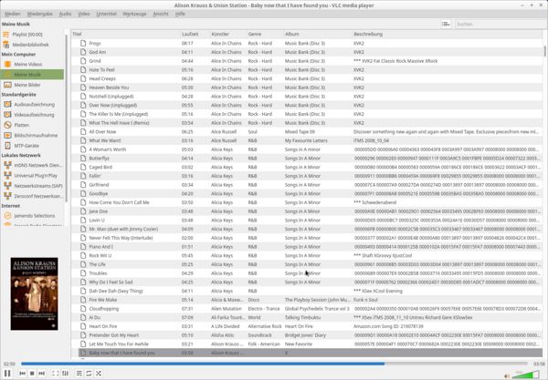Skip to the previous track
This screenshot has width=548, height=380.
tap(22, 373)
